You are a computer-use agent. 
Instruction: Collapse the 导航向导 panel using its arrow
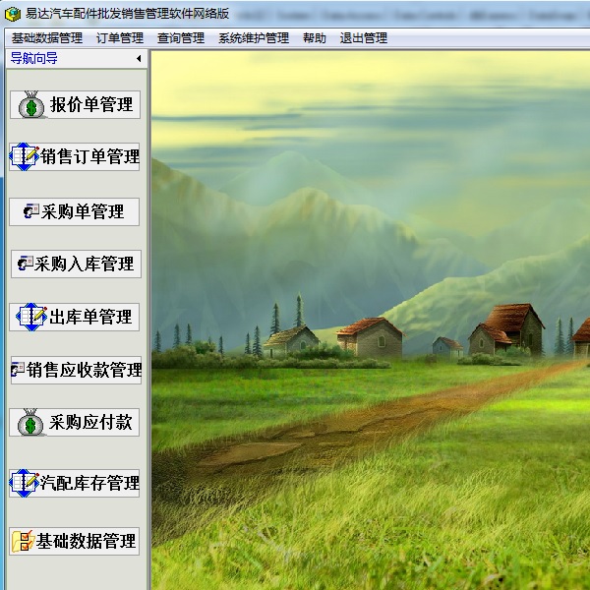[139, 58]
